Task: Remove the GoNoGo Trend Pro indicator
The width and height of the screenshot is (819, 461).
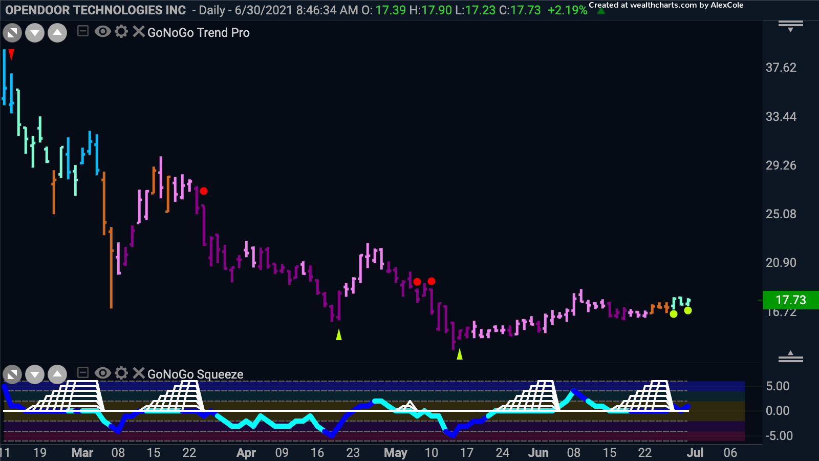Action: [x=138, y=32]
